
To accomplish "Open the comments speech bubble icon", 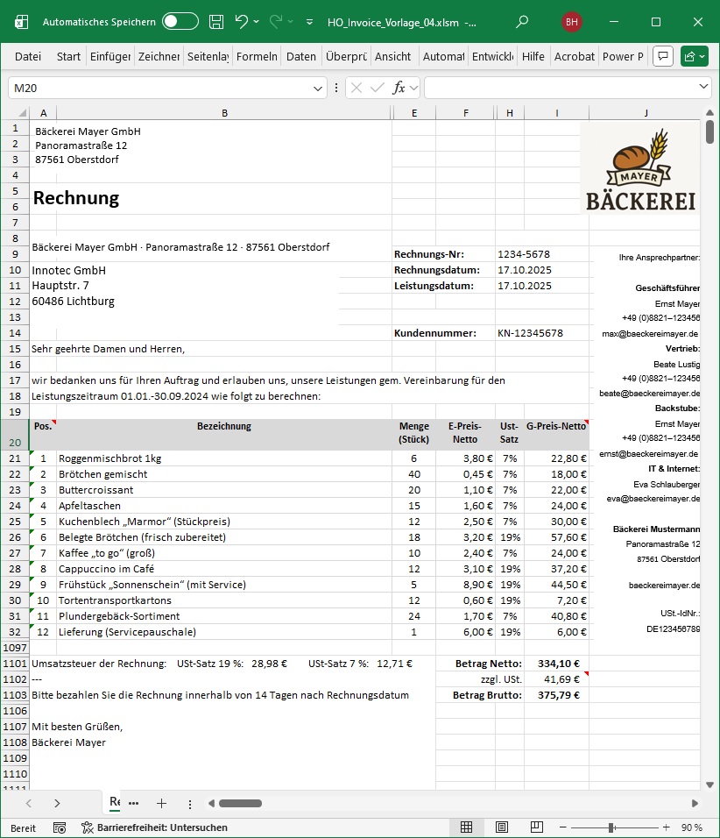I will (664, 56).
